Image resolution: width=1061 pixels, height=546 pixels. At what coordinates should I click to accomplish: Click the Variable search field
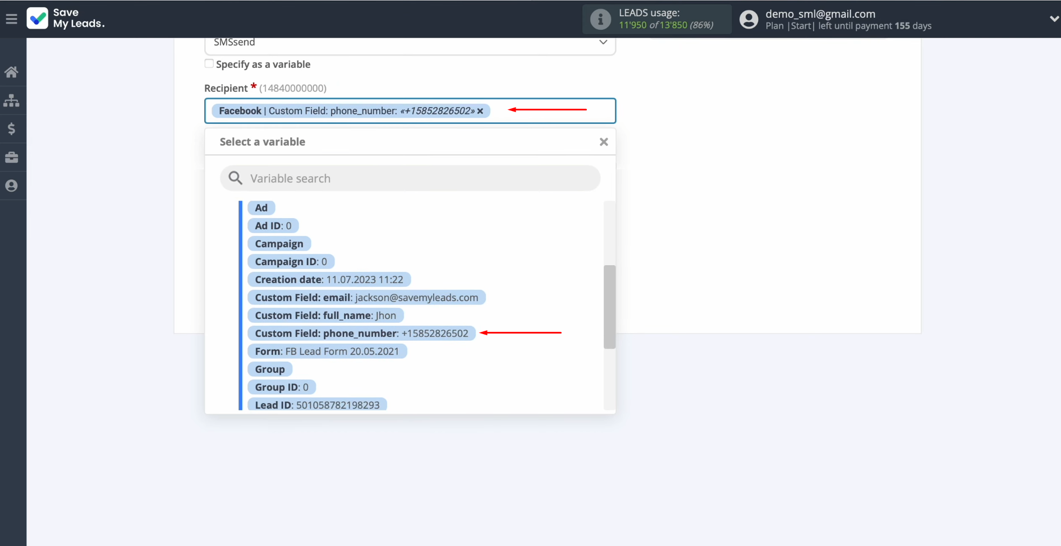tap(410, 178)
